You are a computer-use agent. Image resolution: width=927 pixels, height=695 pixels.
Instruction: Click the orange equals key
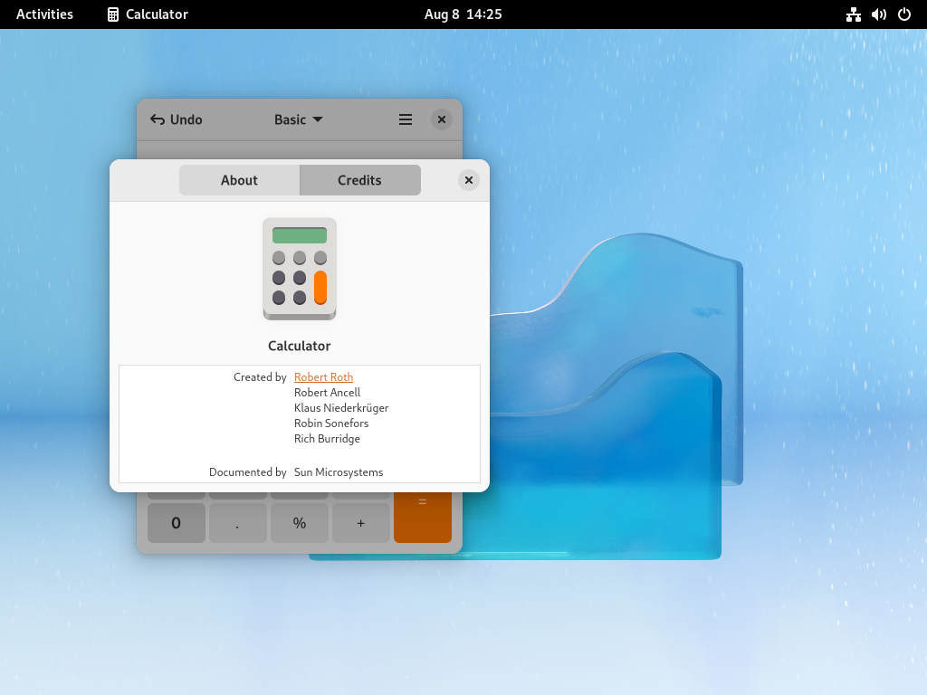[x=423, y=517]
